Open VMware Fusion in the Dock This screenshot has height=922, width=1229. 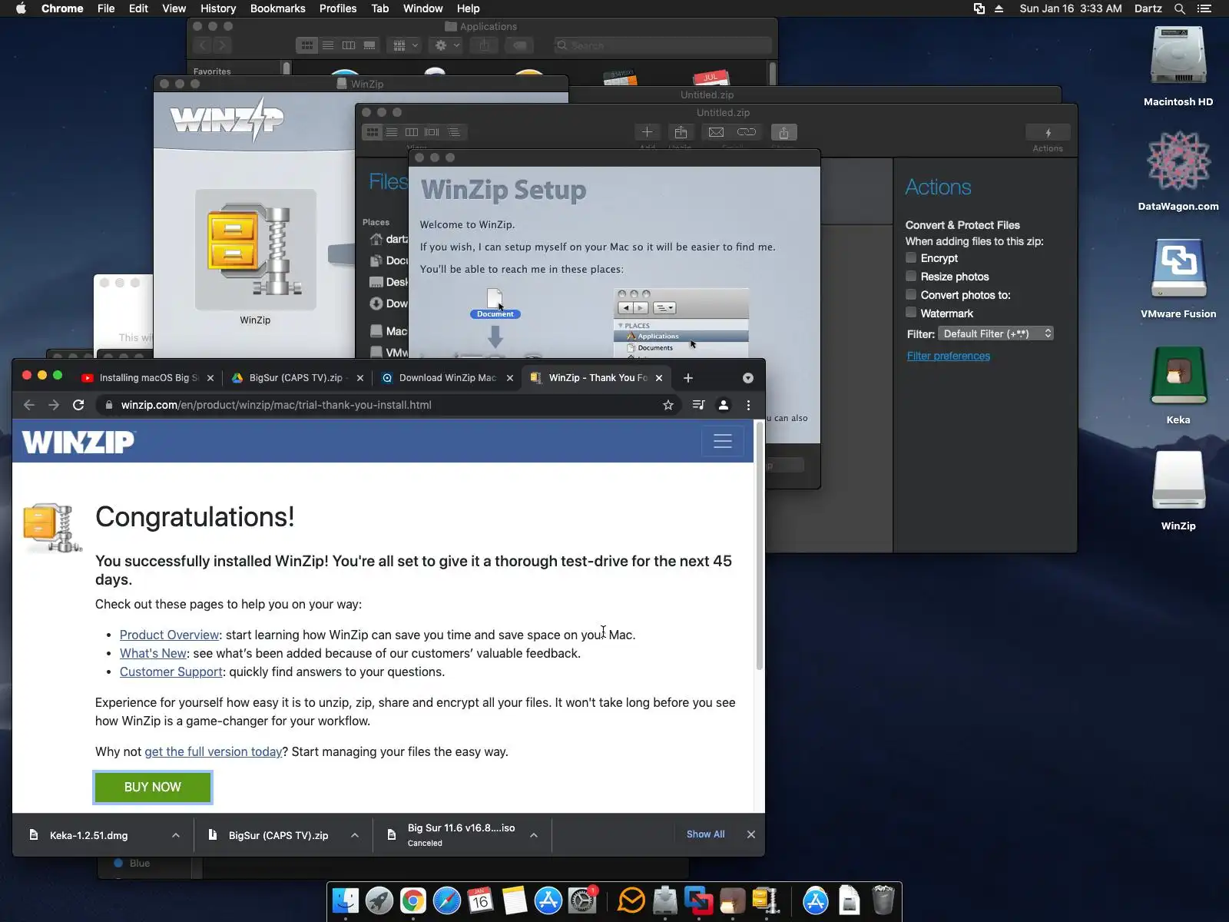[699, 900]
